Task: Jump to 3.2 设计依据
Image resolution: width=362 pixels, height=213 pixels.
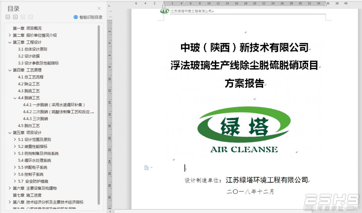Action: [29, 56]
